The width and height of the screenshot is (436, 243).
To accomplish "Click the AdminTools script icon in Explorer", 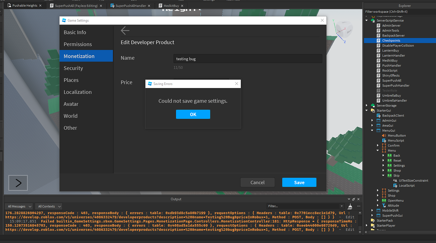I will 378,31.
